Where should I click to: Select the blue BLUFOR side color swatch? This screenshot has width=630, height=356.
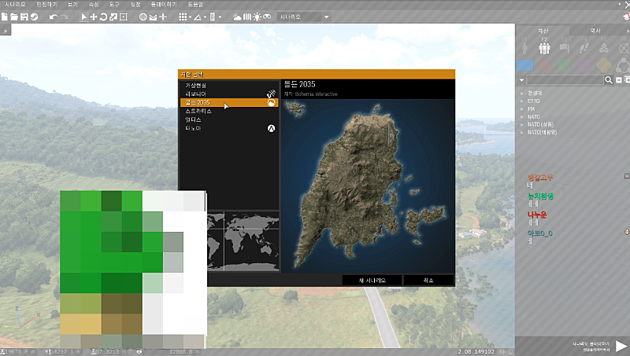525,65
